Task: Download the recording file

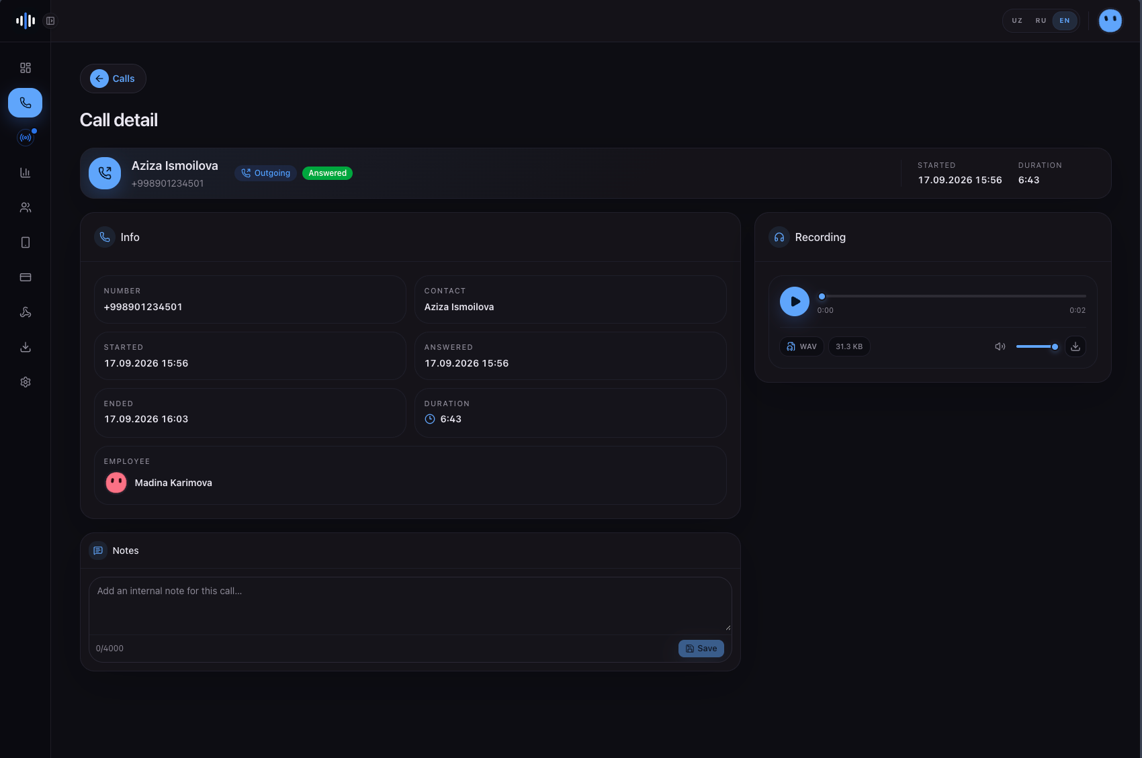Action: point(1075,346)
